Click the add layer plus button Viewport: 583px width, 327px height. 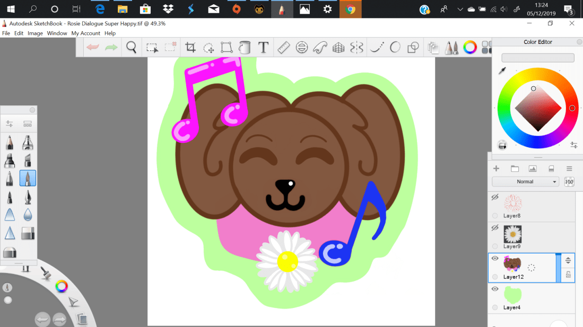tap(497, 169)
